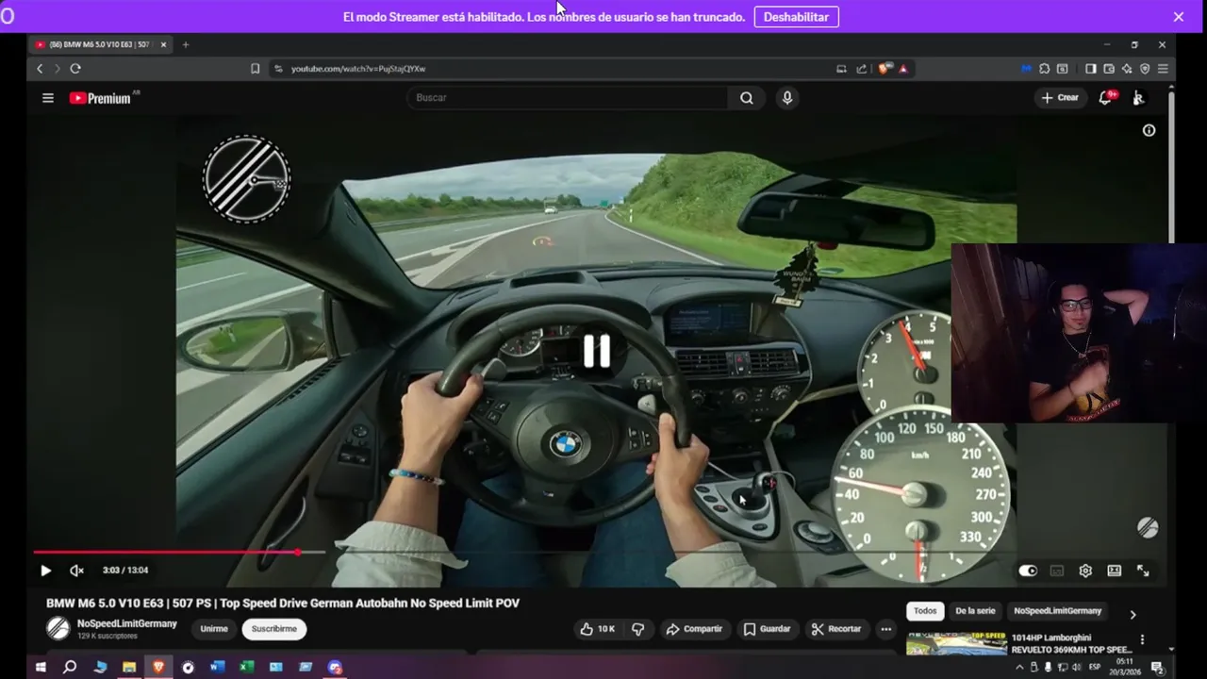Dismiss the streamer mode banner
1207x679 pixels.
[x=1178, y=17]
